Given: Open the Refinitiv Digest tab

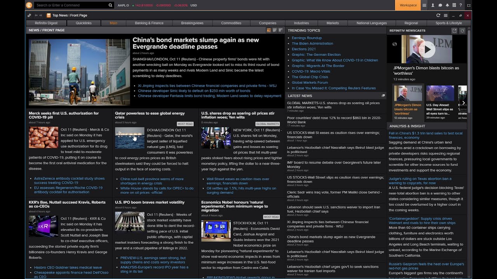Looking at the screenshot, I should pos(46,23).
